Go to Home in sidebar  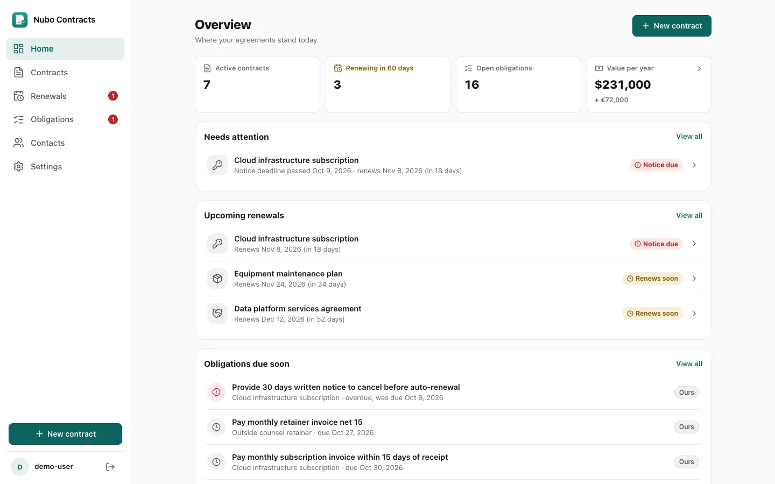[65, 49]
